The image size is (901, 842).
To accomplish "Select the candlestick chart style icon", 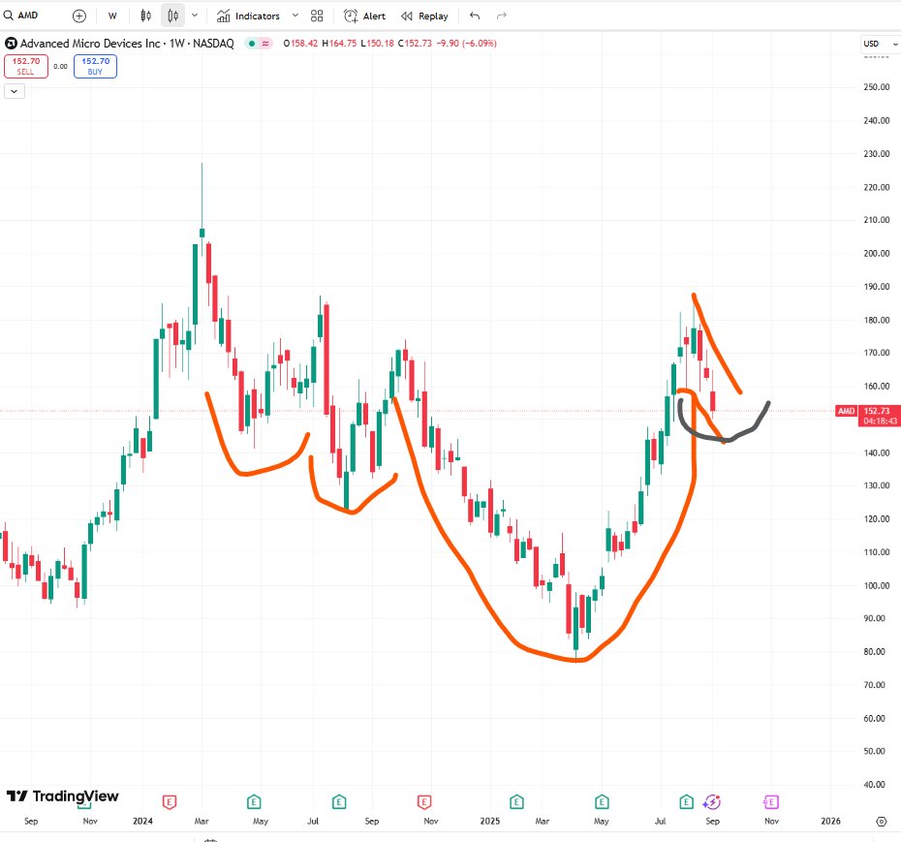I will click(x=173, y=16).
